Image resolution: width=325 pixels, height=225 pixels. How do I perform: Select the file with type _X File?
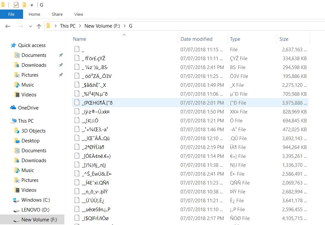(x=190, y=85)
